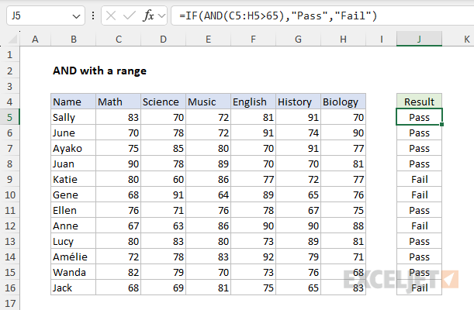This screenshot has width=474, height=310.
Task: Click the 'AND with a range' title cell
Action: (x=99, y=71)
